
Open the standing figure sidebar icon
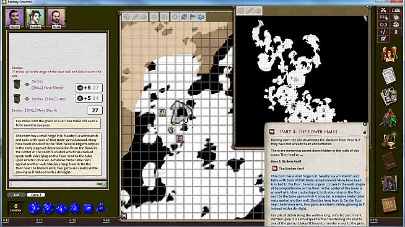[x=396, y=32]
